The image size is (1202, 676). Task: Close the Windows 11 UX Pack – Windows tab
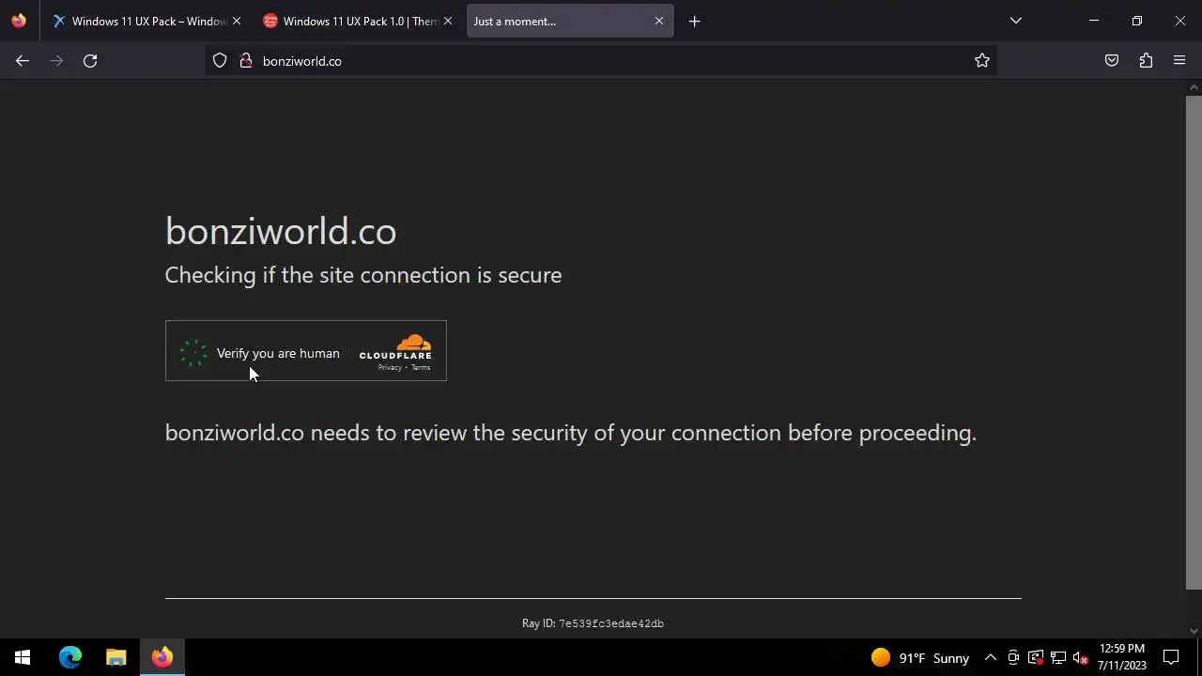point(237,21)
